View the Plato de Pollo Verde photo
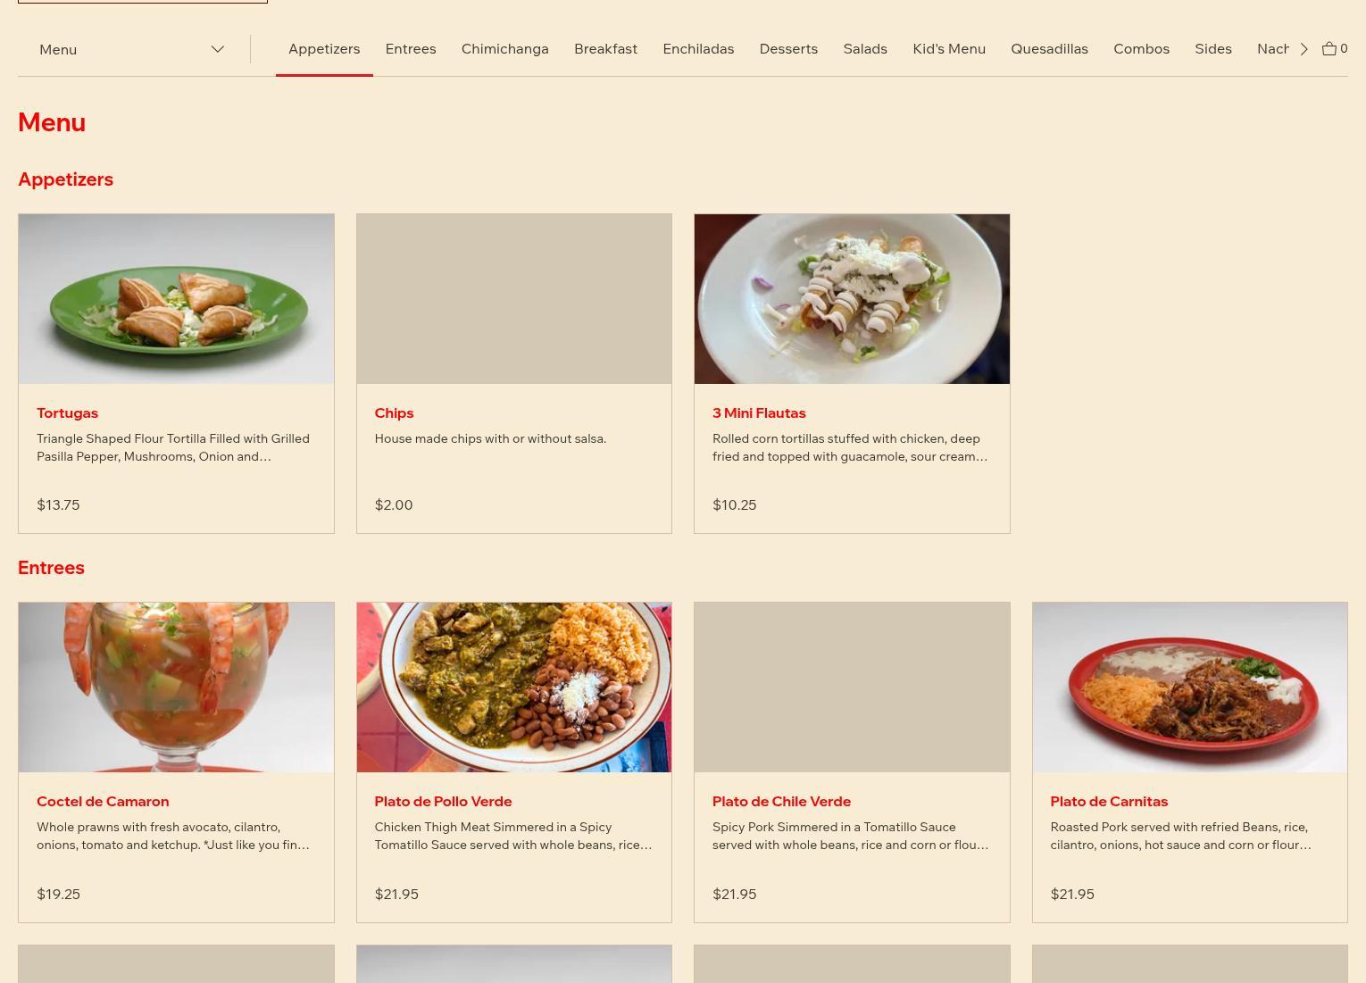Image resolution: width=1366 pixels, height=983 pixels. (x=514, y=687)
